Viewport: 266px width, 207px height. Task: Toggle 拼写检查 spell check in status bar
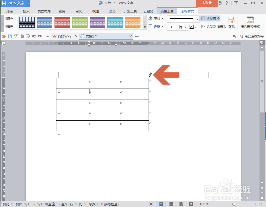pyautogui.click(x=110, y=204)
